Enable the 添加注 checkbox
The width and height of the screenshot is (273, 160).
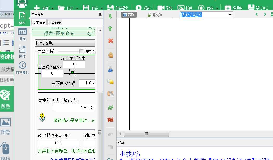[81, 51]
